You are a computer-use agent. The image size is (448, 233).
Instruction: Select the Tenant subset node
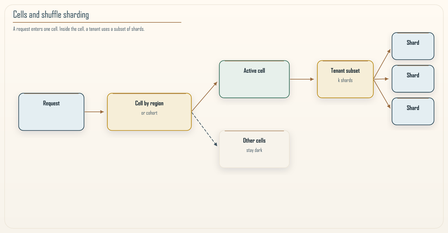(x=345, y=79)
